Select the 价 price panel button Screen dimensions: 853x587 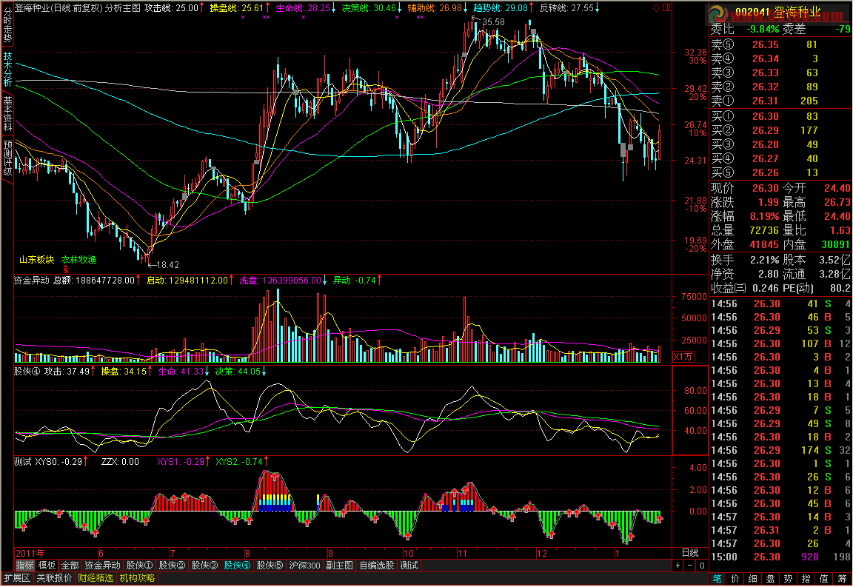(735, 578)
